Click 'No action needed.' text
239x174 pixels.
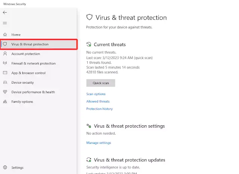[x=101, y=133]
